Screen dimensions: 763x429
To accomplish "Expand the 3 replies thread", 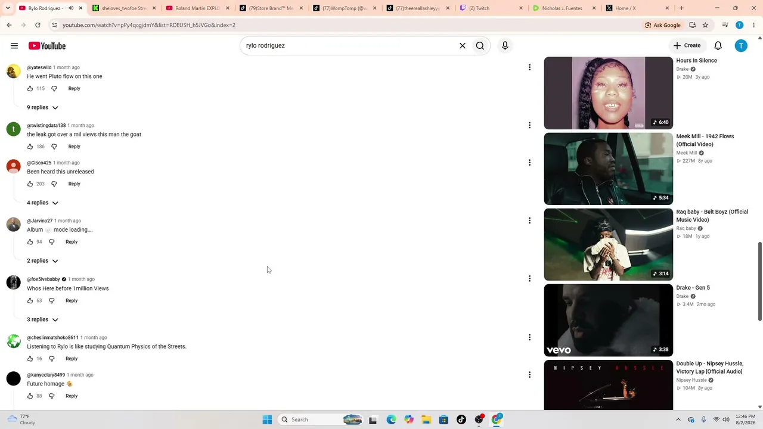I will tap(42, 319).
